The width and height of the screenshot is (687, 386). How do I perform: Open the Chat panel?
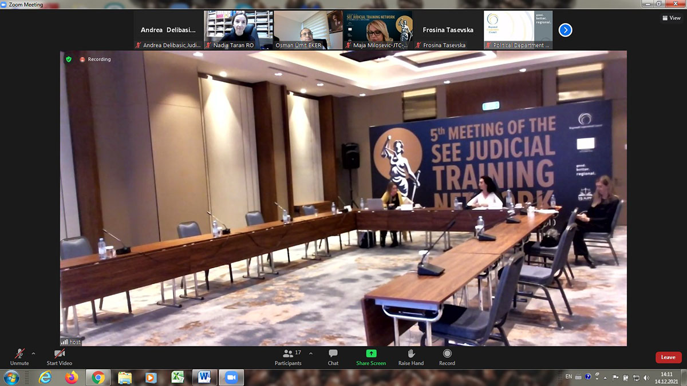[x=333, y=357]
